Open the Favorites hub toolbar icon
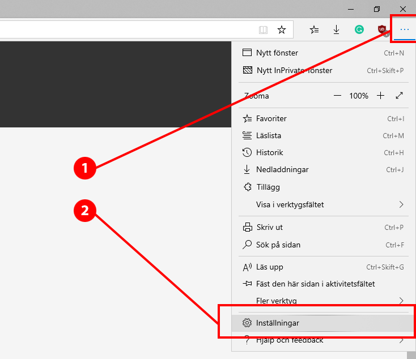The image size is (416, 359). point(315,29)
